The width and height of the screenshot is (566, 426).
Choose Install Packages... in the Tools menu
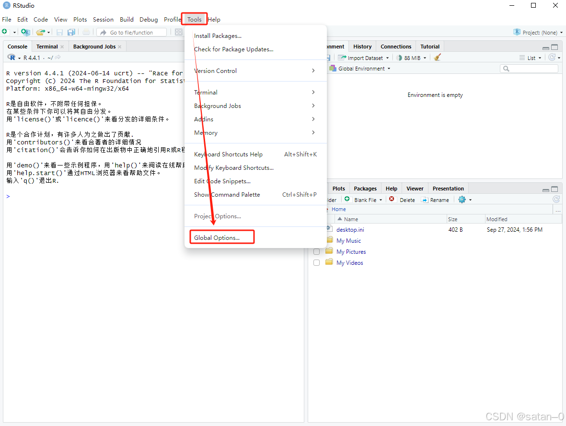click(255, 36)
